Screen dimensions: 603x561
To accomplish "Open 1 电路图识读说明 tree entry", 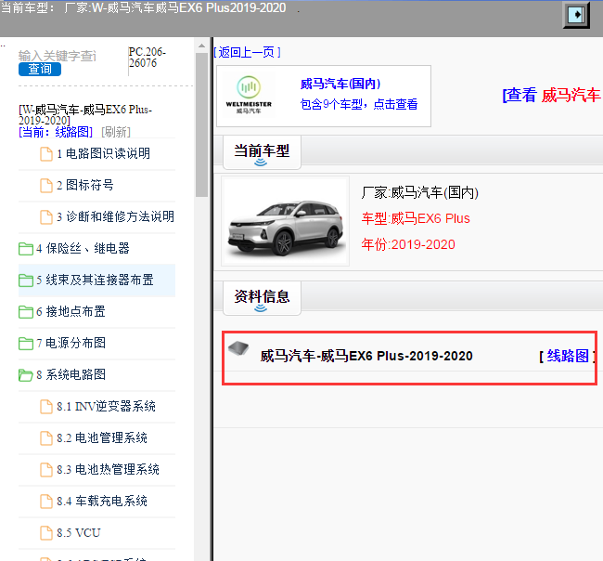I will pyautogui.click(x=104, y=153).
